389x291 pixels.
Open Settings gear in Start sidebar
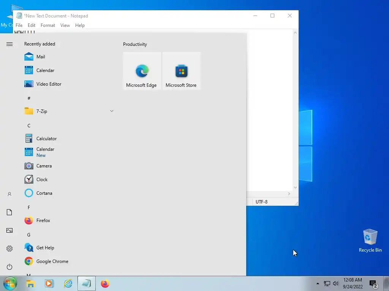point(9,249)
